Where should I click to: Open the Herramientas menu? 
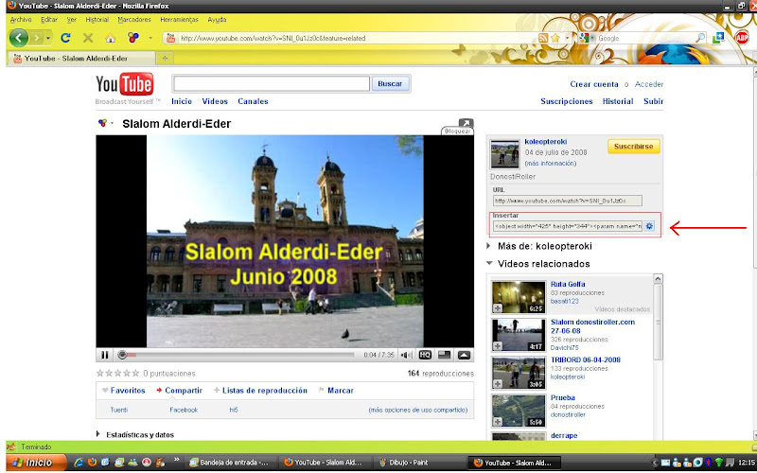tap(179, 19)
